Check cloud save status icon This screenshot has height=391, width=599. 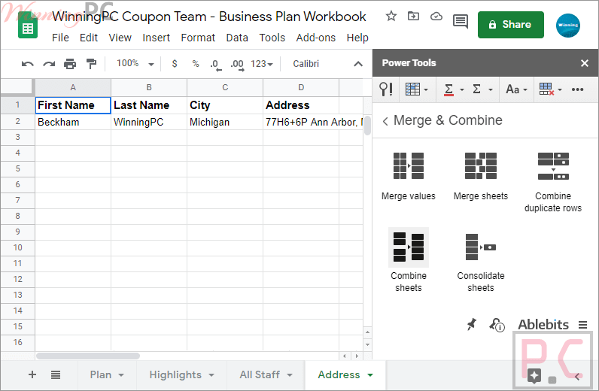pos(436,16)
